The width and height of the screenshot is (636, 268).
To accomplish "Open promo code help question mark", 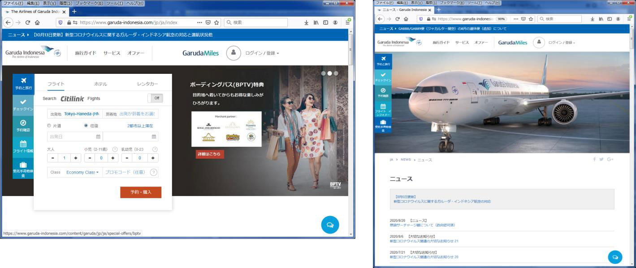I will [153, 172].
